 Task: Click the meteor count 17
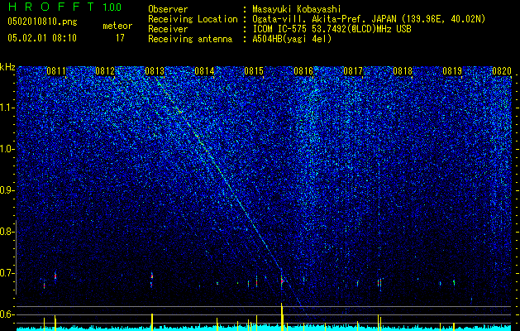pos(120,38)
